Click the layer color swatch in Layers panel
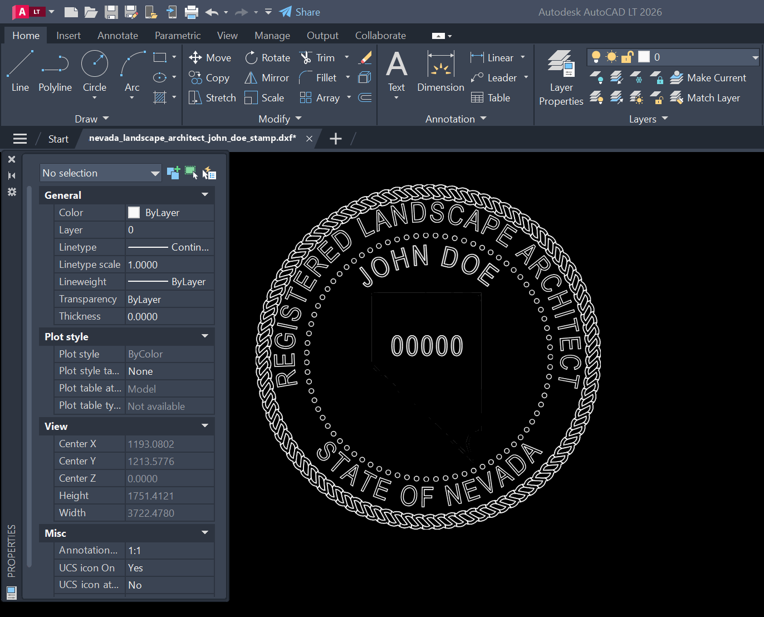Screen dimensions: 764x617 pyautogui.click(x=644, y=57)
